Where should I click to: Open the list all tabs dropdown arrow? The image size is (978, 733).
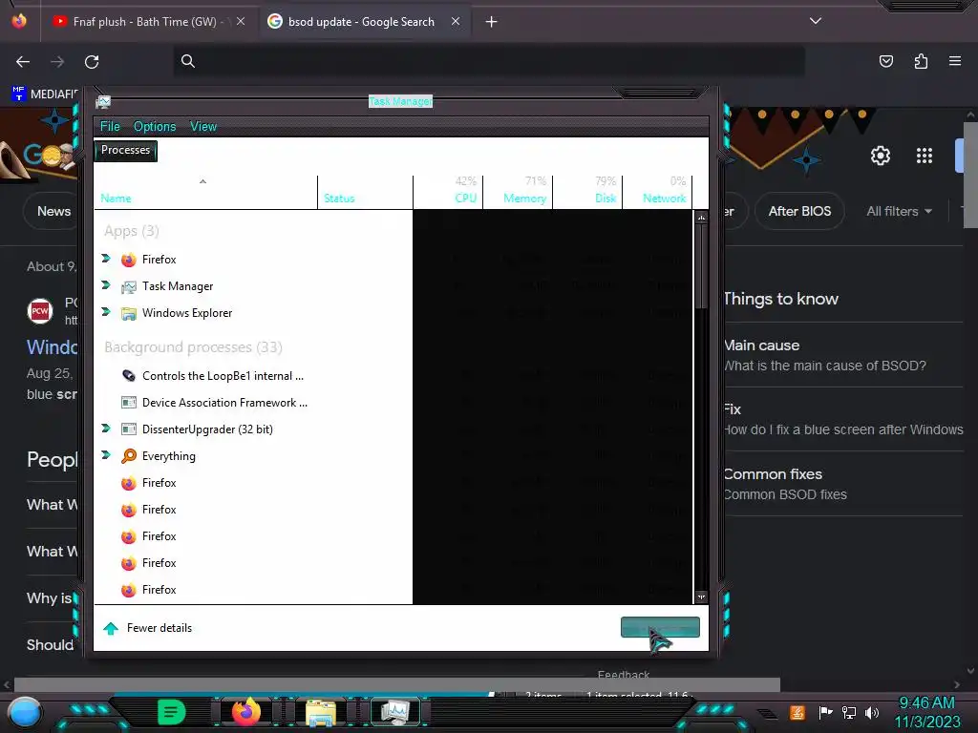[x=816, y=21]
